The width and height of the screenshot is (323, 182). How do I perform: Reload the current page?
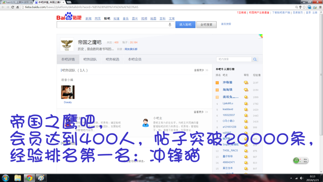click(13, 7)
